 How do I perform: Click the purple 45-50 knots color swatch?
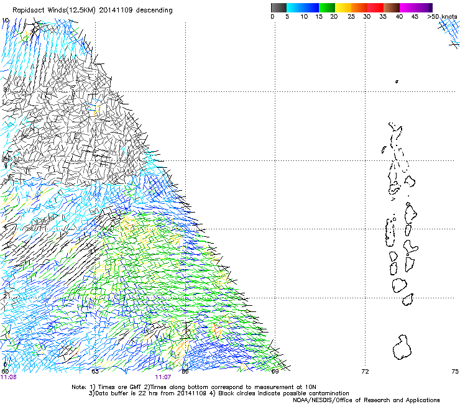[424, 7]
